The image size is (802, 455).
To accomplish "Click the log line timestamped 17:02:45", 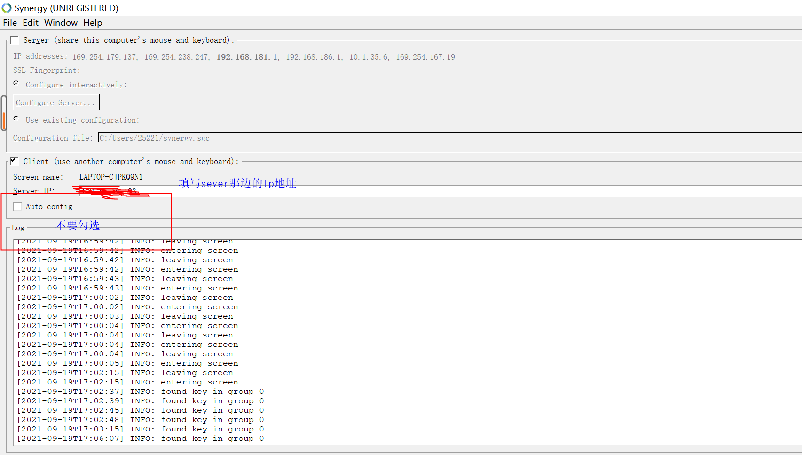I will tap(141, 410).
